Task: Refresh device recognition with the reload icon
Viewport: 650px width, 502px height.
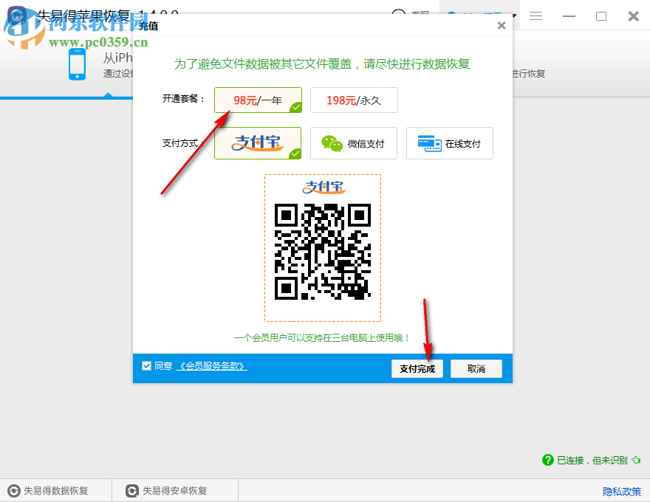Action: [636, 460]
